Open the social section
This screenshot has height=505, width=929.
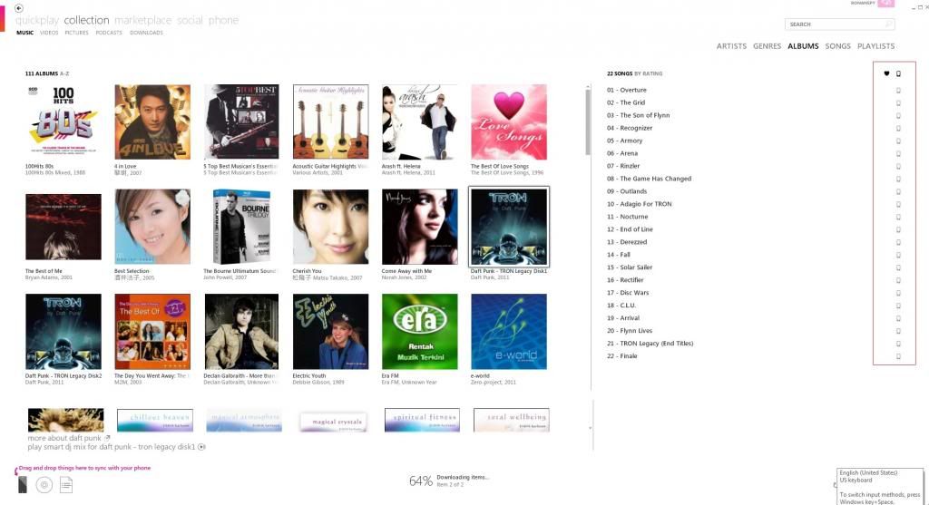190,20
